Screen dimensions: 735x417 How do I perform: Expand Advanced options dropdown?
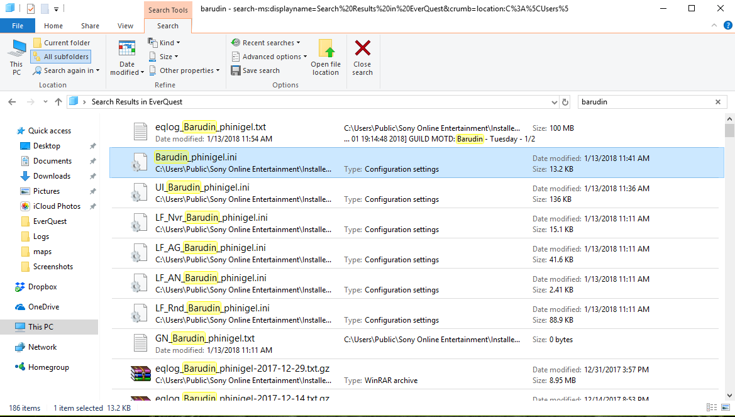269,57
